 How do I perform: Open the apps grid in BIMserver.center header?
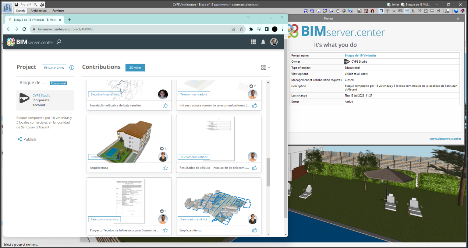point(253,42)
